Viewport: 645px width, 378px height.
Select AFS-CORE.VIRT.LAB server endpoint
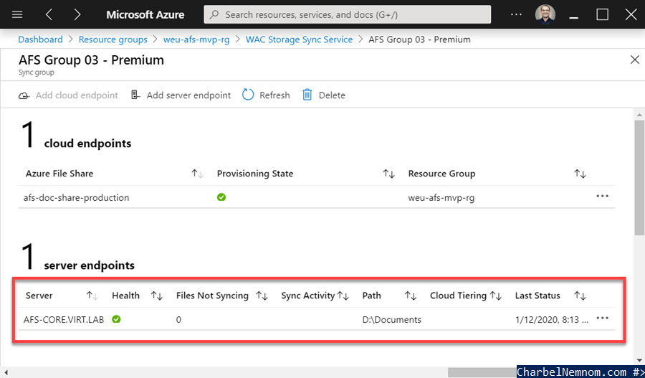(x=63, y=319)
